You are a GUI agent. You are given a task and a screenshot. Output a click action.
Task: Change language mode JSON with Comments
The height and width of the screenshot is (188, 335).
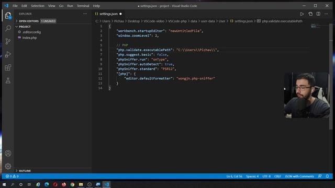299,177
